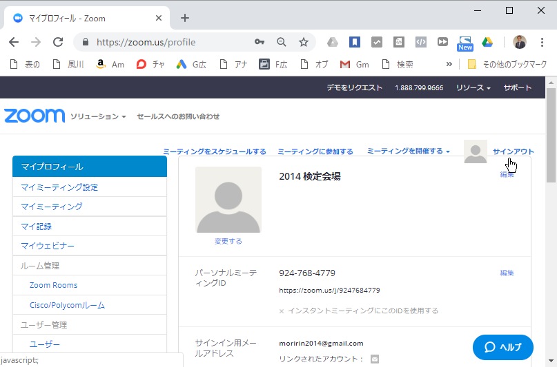This screenshot has height=367, width=557.
Task: Bookmark this page with the star icon
Action: pos(304,42)
